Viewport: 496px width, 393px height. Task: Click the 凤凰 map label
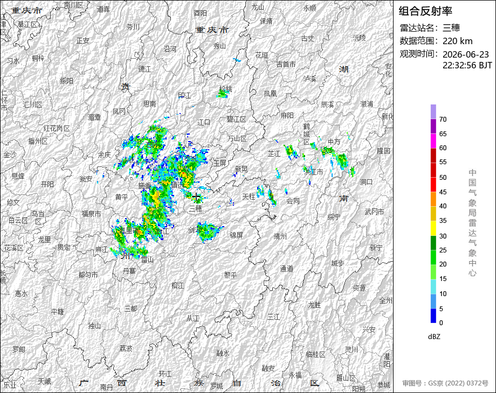(x=271, y=94)
